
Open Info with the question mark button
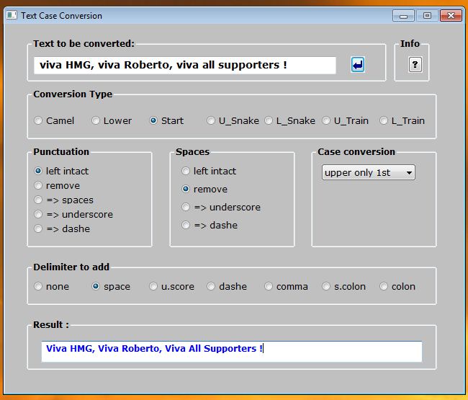(x=415, y=65)
